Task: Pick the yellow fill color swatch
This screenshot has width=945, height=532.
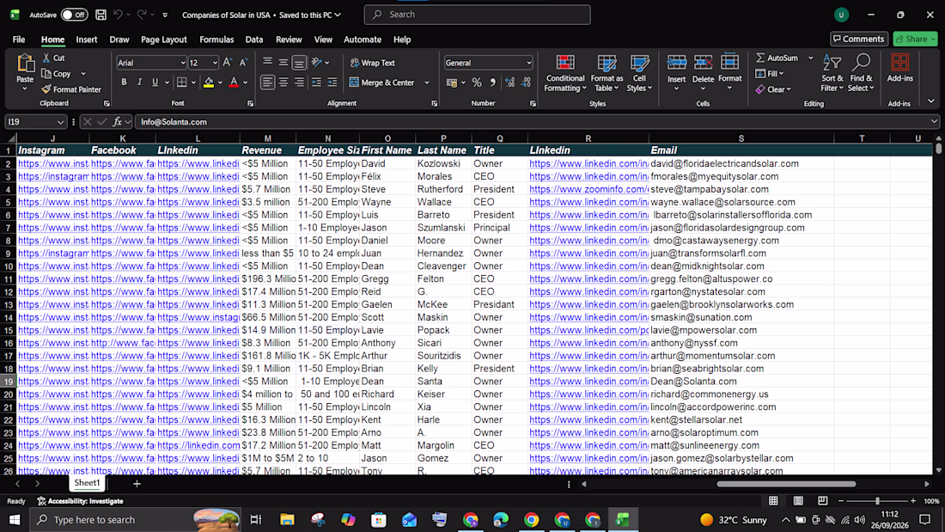Action: 209,83
